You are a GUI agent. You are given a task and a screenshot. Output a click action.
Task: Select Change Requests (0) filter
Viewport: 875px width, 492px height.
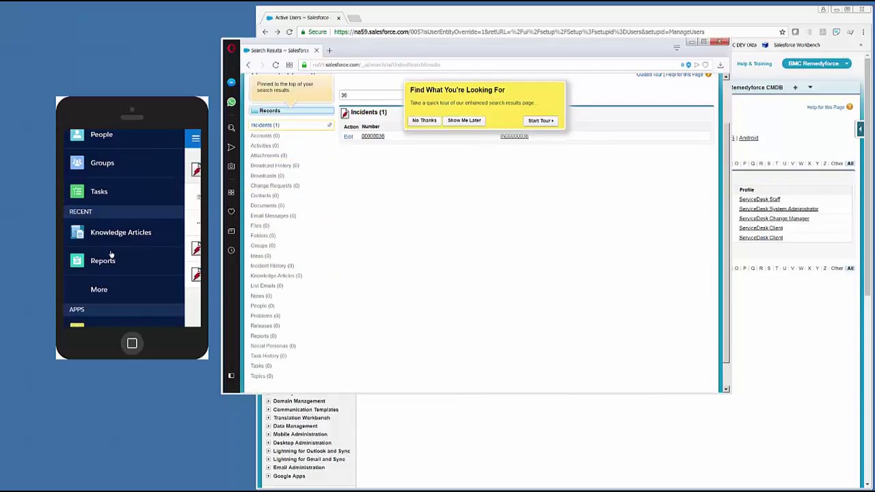[275, 185]
